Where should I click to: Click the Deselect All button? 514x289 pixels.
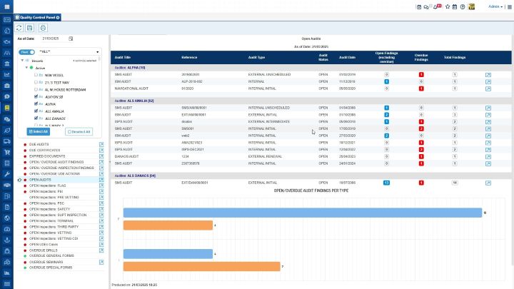(x=79, y=131)
